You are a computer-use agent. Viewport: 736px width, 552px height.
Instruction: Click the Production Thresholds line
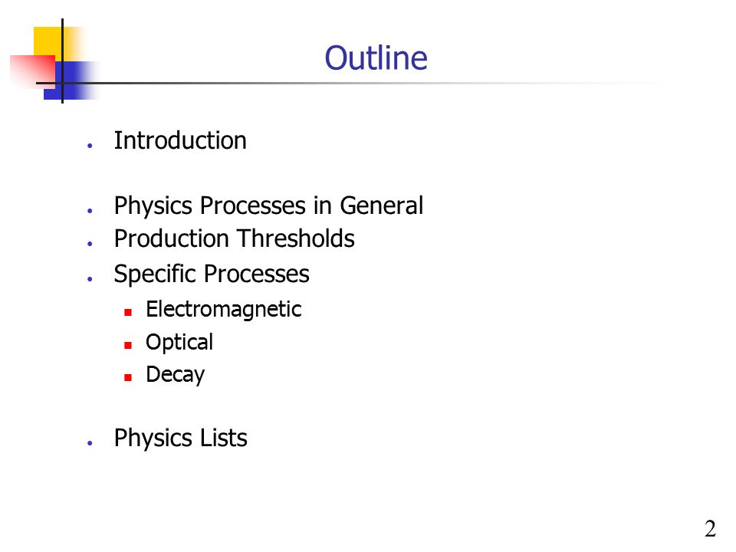tap(235, 238)
